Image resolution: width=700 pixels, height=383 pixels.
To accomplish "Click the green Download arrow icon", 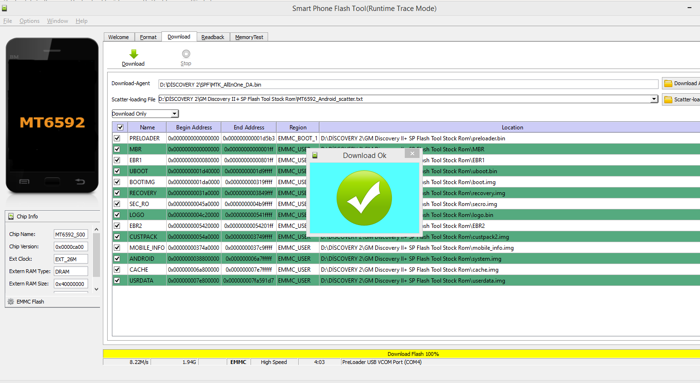I will pos(133,54).
